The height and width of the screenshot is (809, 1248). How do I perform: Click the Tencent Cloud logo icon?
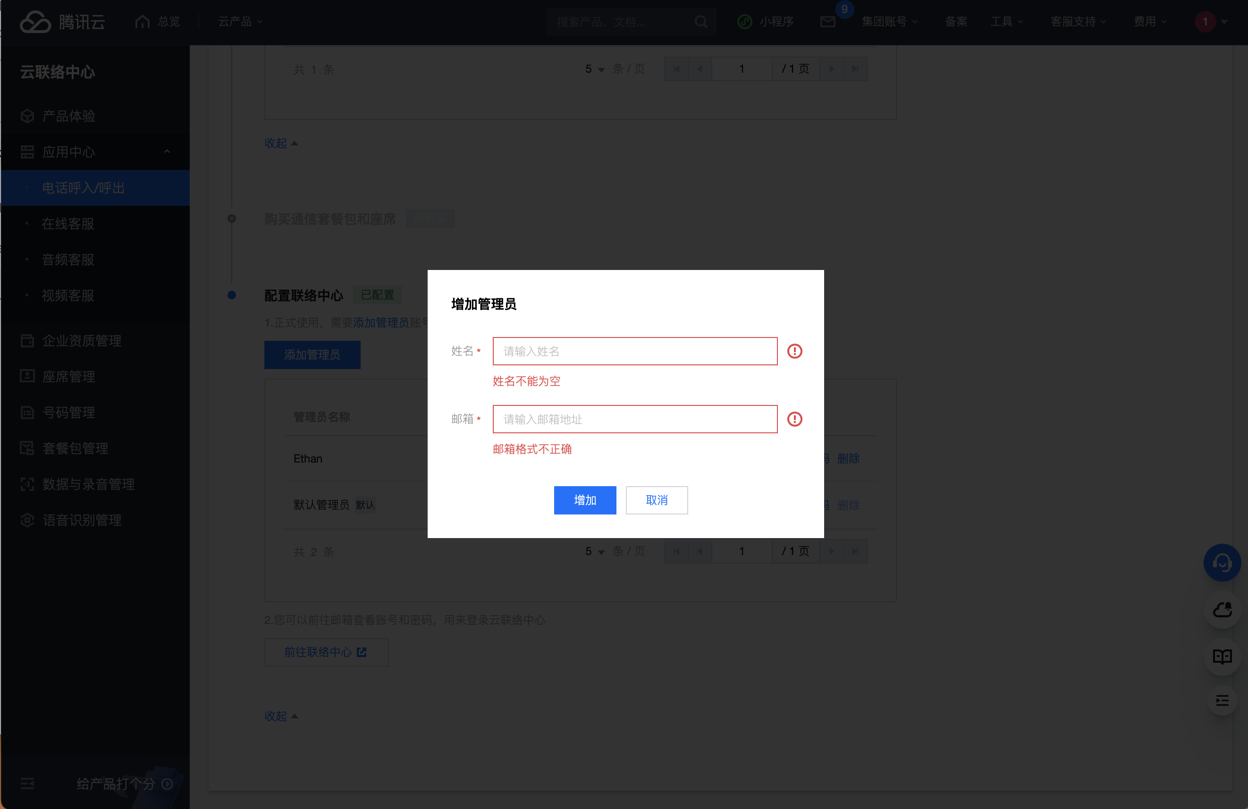(x=35, y=22)
